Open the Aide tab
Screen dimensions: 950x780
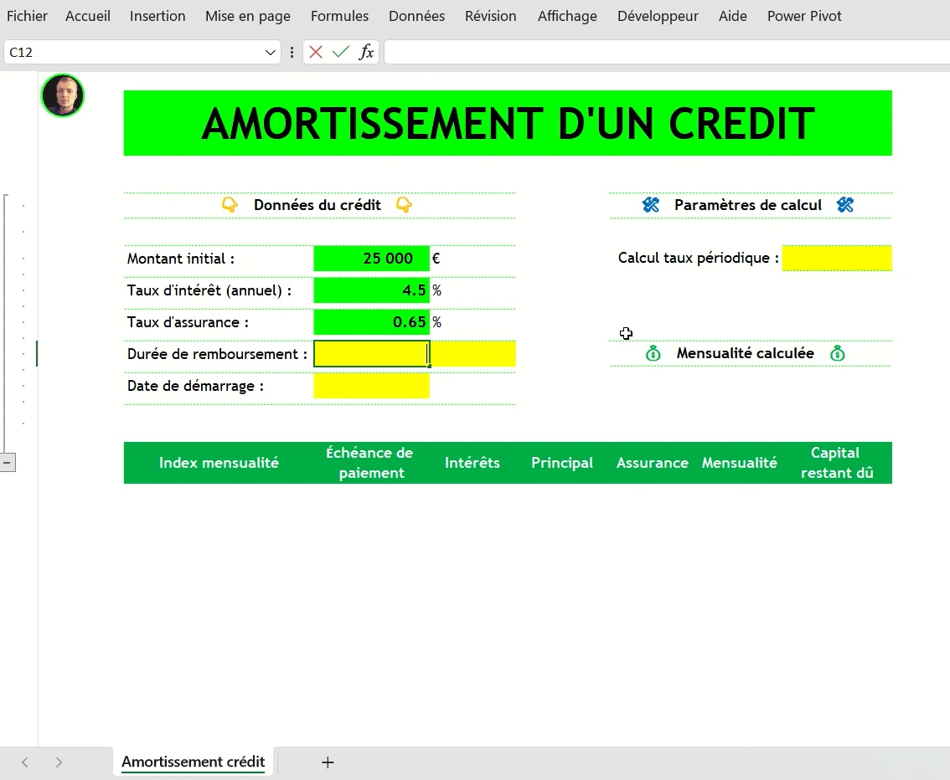[732, 17]
